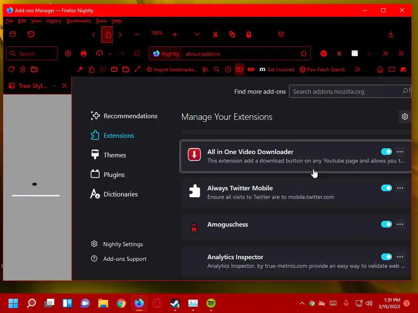Click the reload icon in bookmarks toolbar

point(11,69)
